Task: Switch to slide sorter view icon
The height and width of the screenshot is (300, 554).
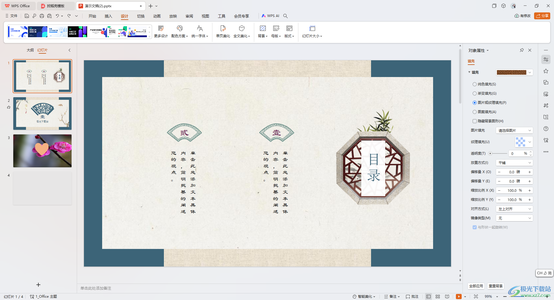Action: [x=438, y=297]
